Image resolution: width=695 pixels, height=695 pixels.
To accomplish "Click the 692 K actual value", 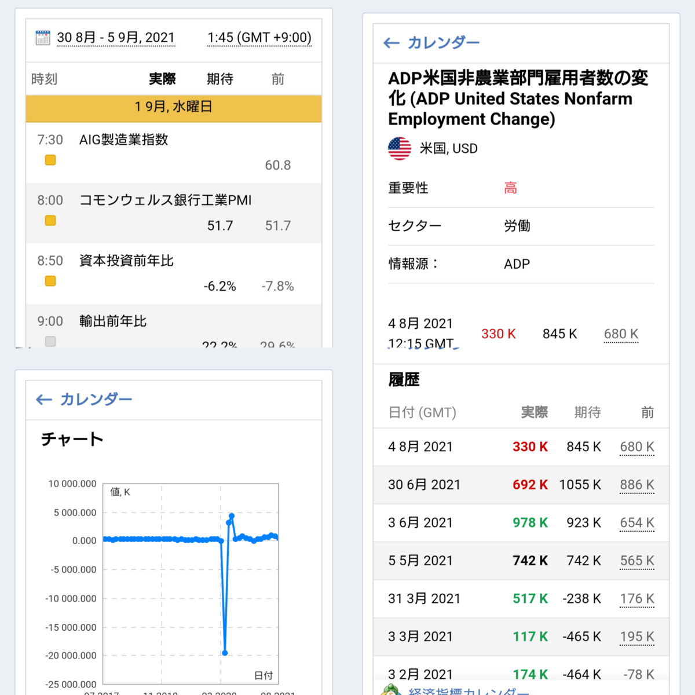I will pos(530,485).
